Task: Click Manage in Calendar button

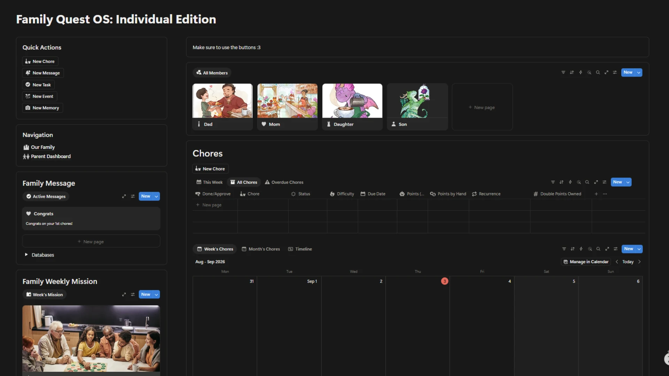Action: (x=586, y=262)
